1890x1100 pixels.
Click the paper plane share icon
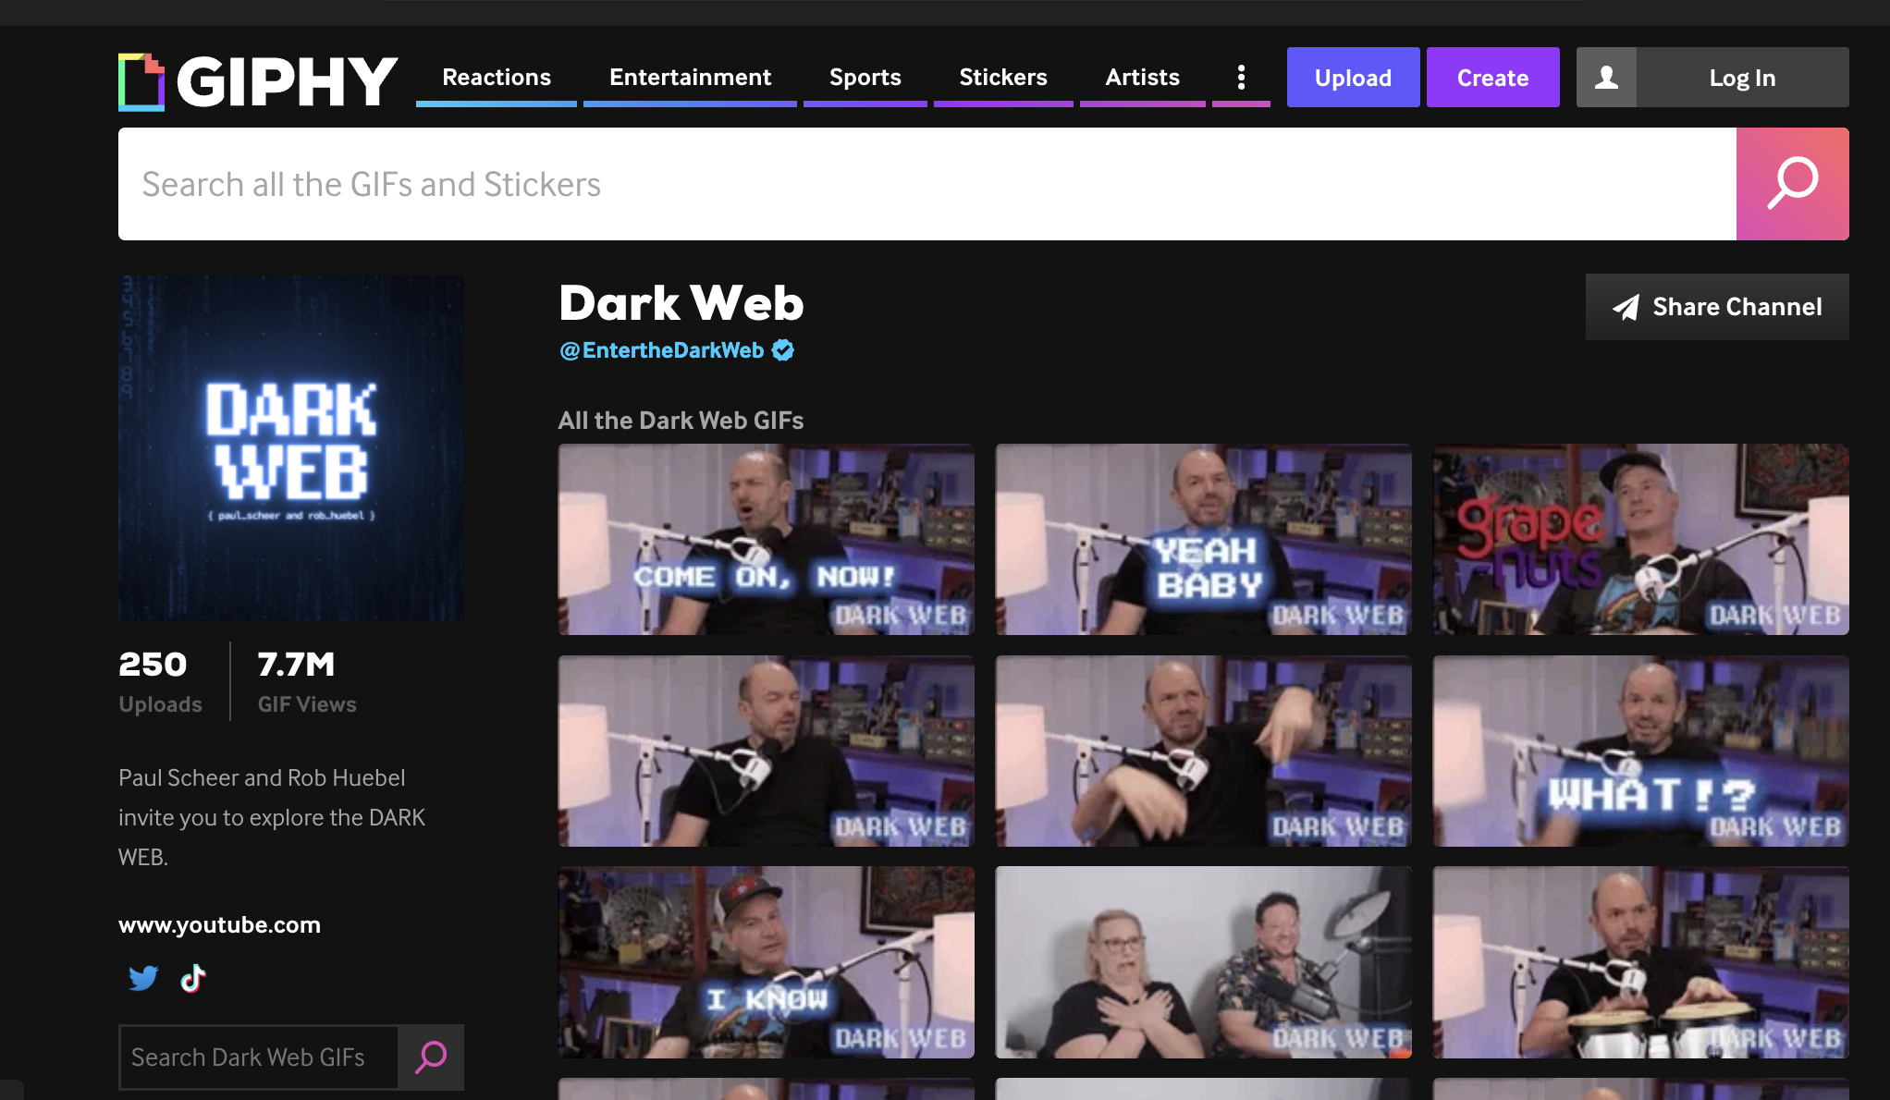pos(1626,307)
